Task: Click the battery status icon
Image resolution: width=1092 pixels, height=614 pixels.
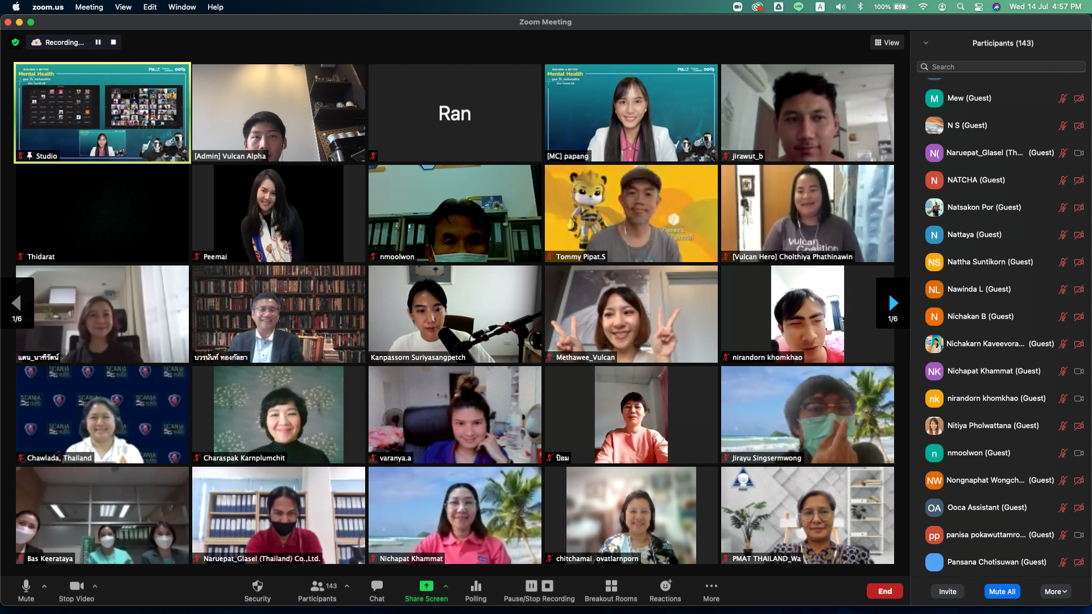Action: (x=901, y=7)
